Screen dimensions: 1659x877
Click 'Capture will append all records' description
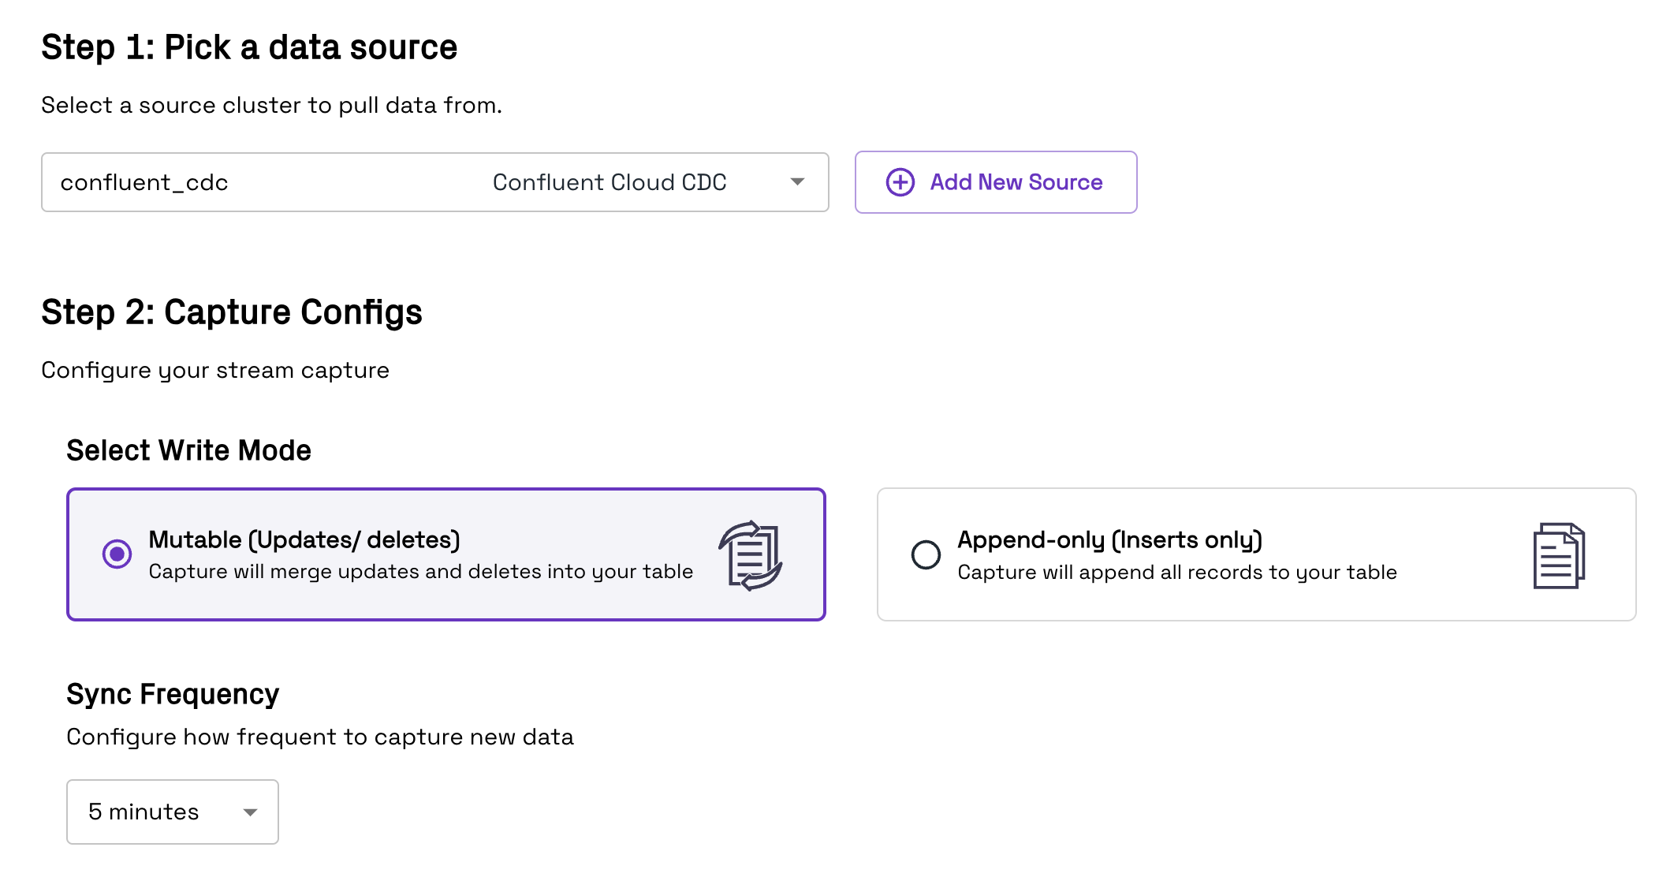pos(1177,572)
